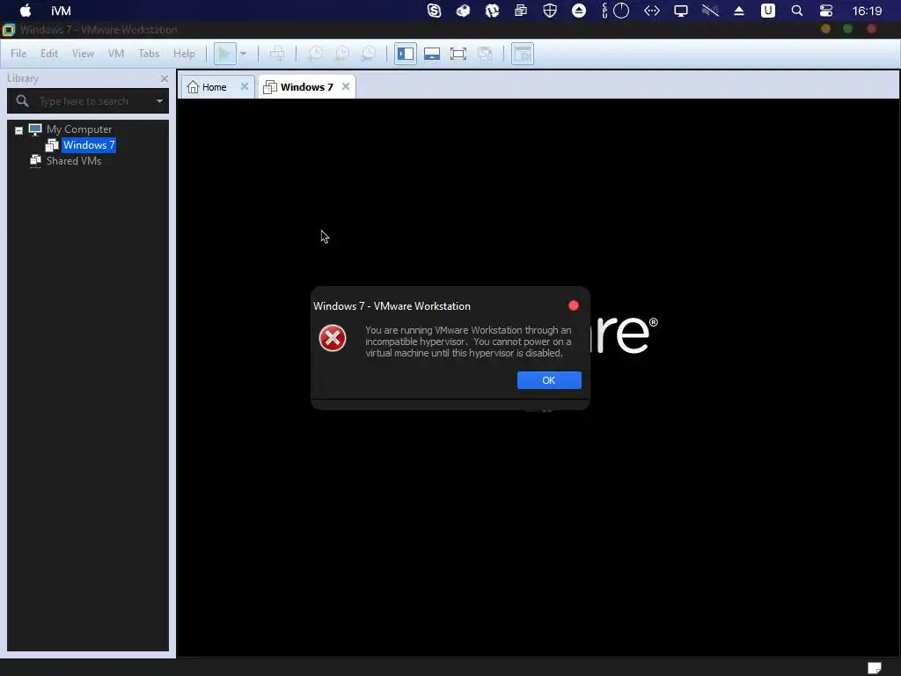Screen dimensions: 901x676
Task: Toggle console view toolbar icon
Action: click(523, 54)
